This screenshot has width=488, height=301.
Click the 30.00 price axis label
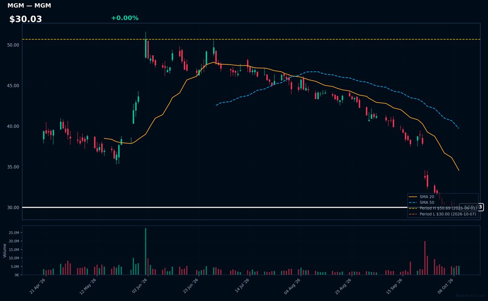(13, 207)
